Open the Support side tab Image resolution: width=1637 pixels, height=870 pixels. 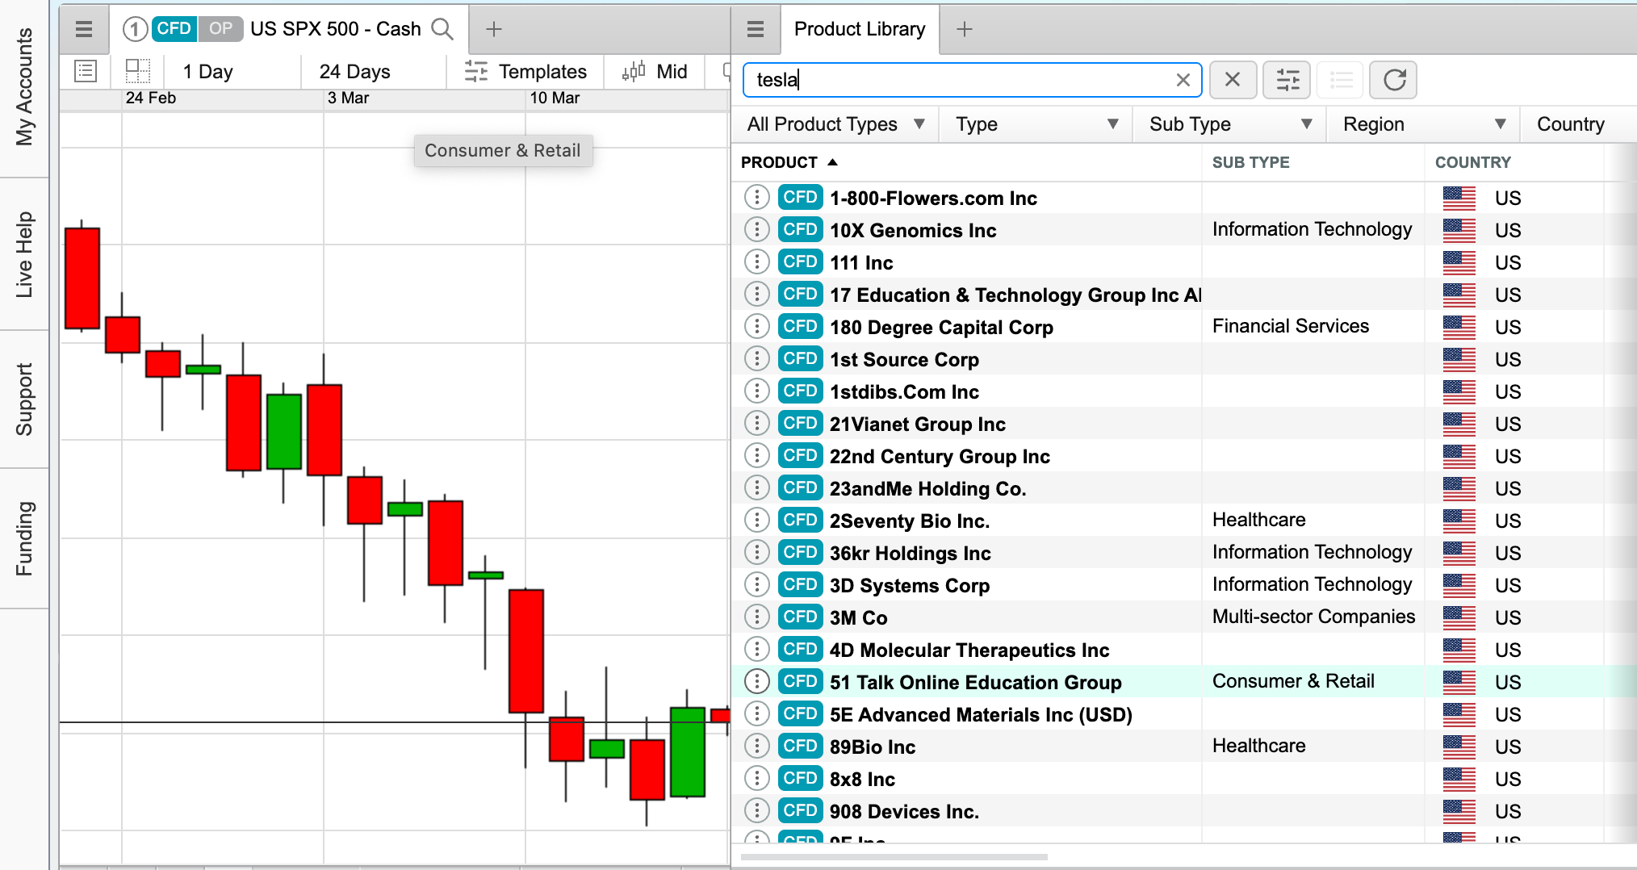coord(24,399)
